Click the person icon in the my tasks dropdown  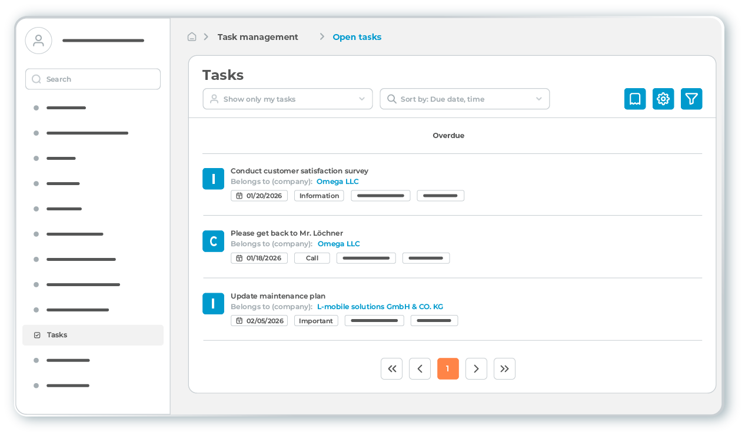click(214, 99)
